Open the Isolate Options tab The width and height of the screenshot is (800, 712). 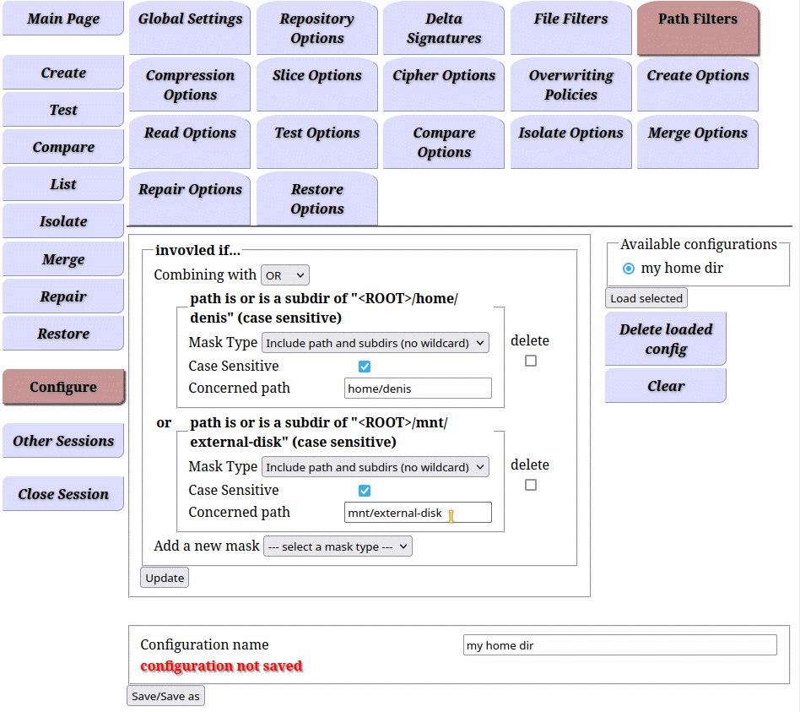pos(571,142)
